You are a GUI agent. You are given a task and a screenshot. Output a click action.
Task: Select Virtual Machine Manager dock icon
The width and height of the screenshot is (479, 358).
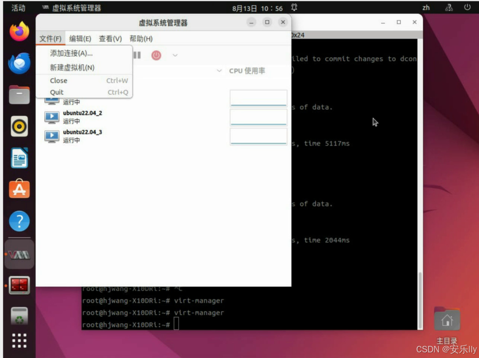pyautogui.click(x=19, y=254)
